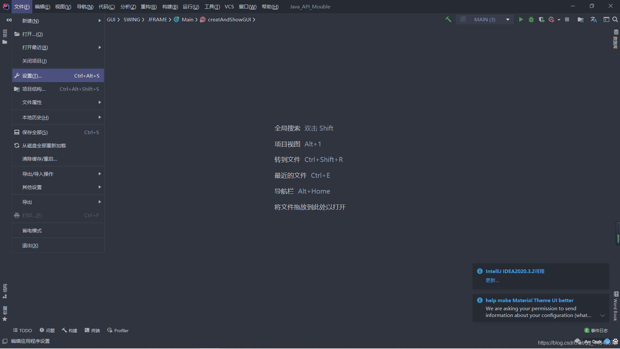
Task: Expand the 导出/导入操作 submenu
Action: pyautogui.click(x=58, y=174)
